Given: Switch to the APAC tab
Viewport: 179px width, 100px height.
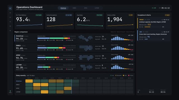Looking at the screenshot, I should tap(86, 8).
